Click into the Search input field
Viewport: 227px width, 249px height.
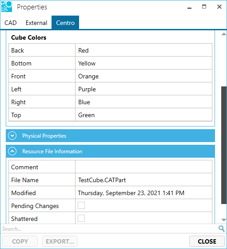coord(109,229)
